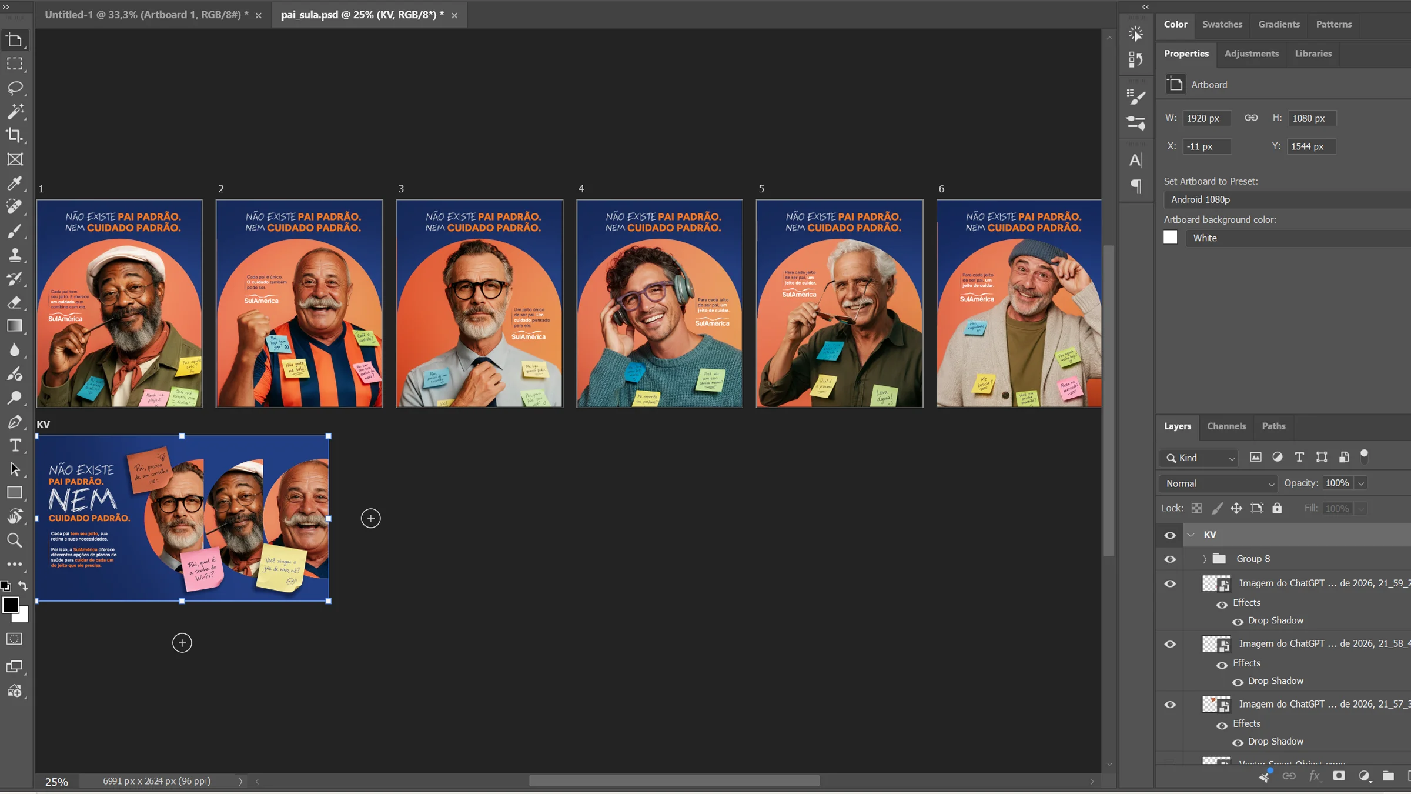Image resolution: width=1411 pixels, height=794 pixels.
Task: Select the Rectangular Marquee tool
Action: (15, 64)
